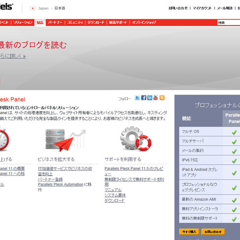Click the 今すぐ購入 button
Viewport: 240px width, 240px height.
click(x=189, y=231)
